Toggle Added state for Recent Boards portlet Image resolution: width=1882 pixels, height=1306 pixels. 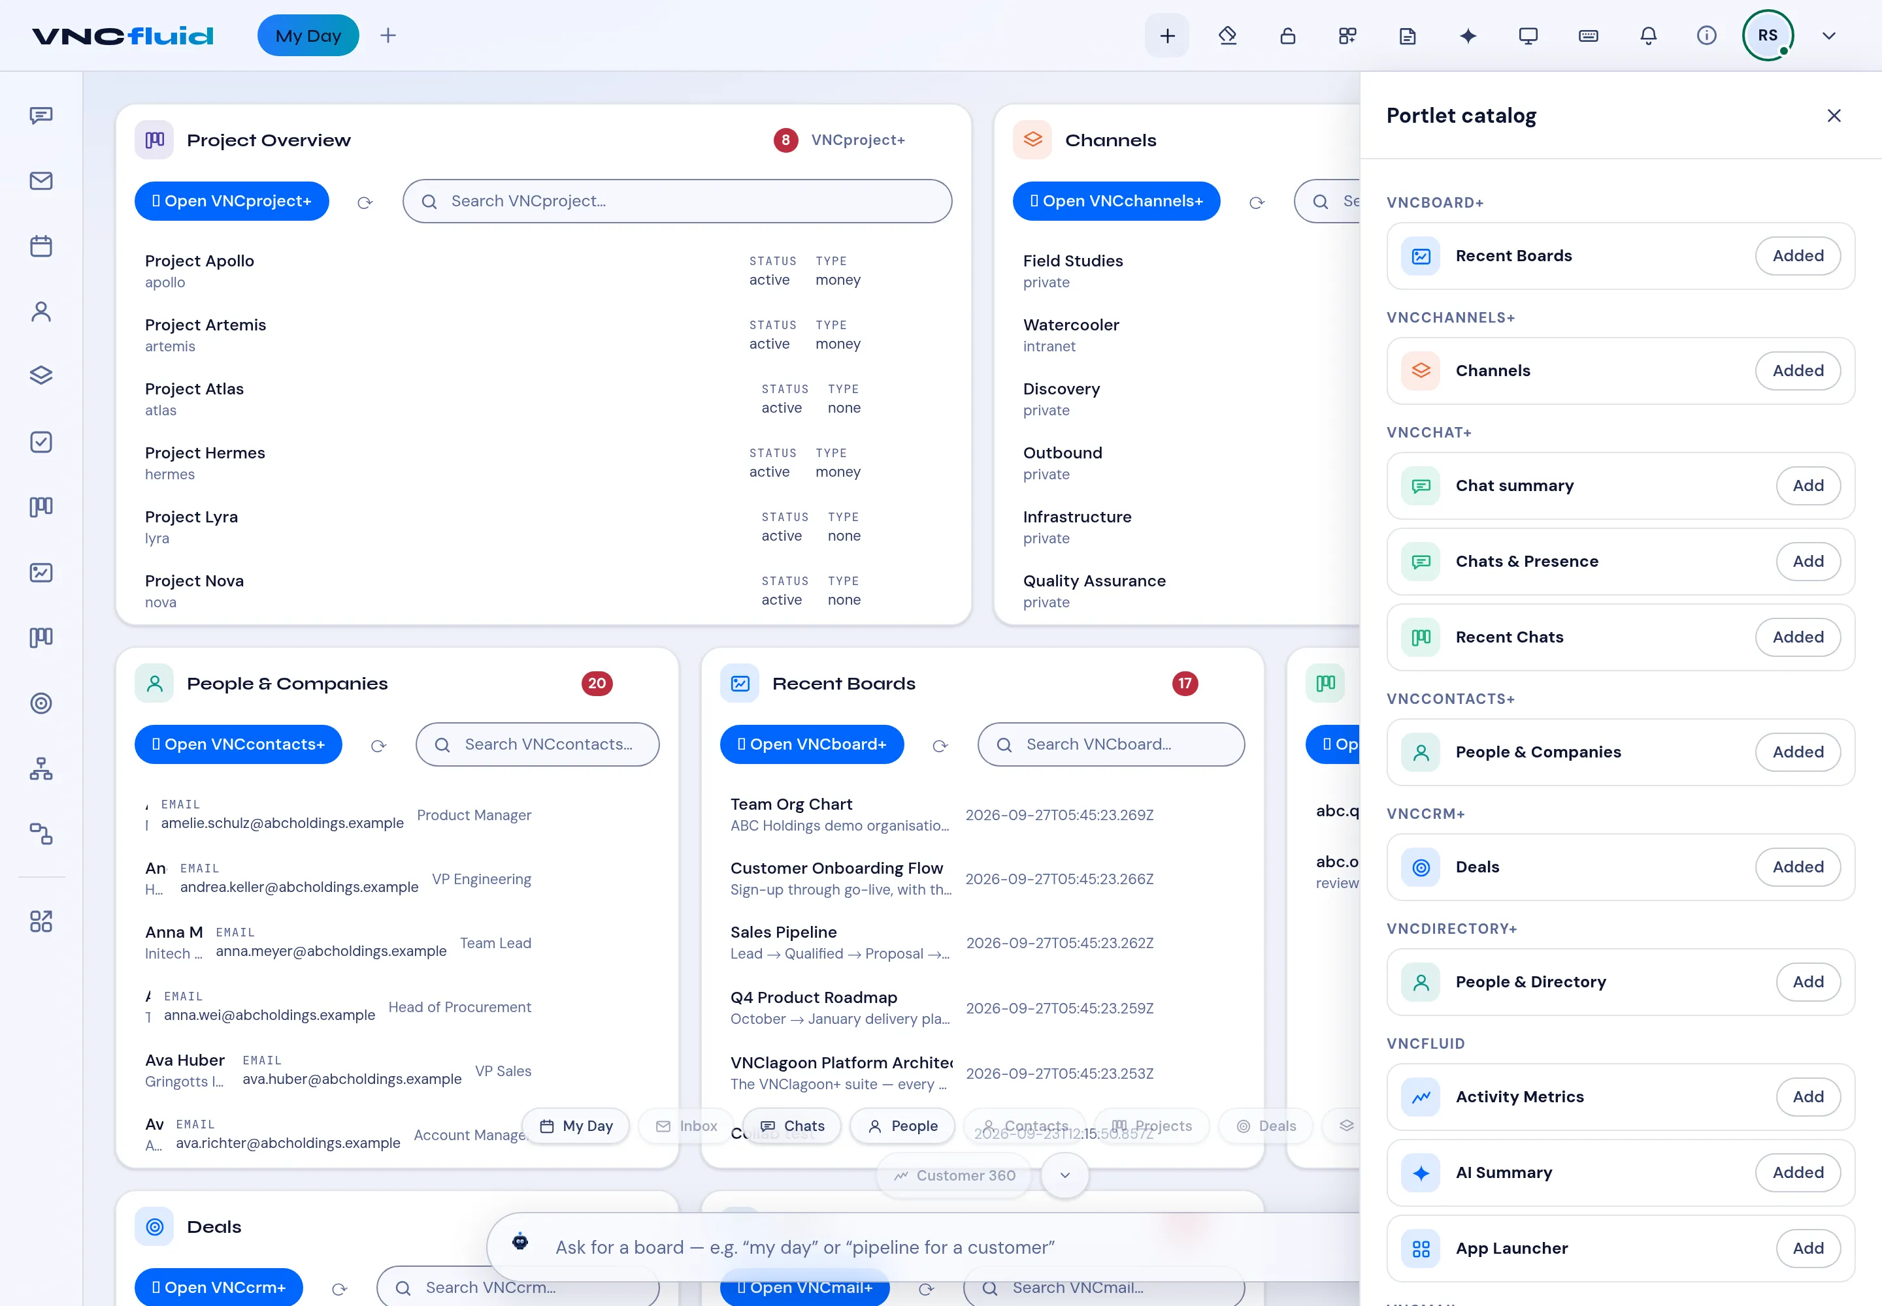(x=1798, y=256)
